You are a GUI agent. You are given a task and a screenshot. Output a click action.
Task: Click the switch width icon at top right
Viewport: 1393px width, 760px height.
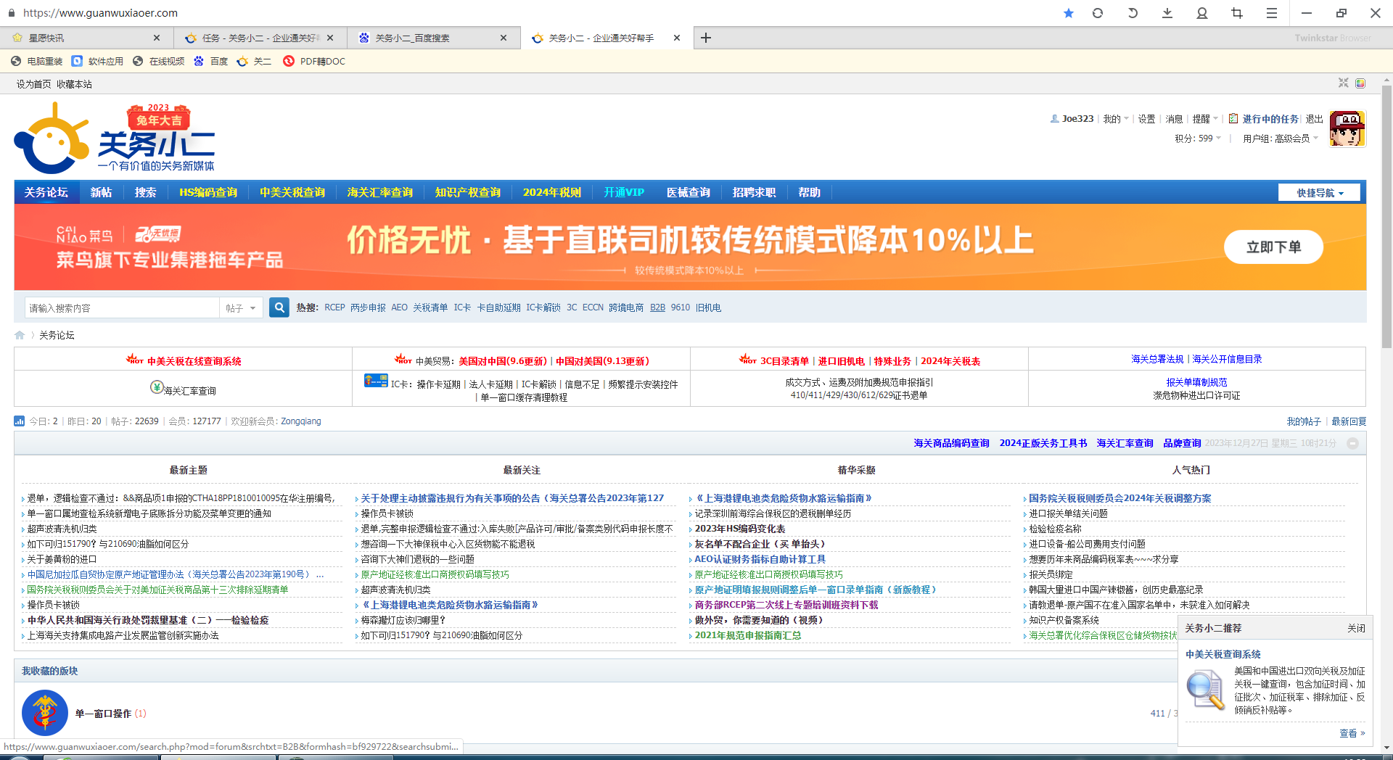tap(1344, 83)
